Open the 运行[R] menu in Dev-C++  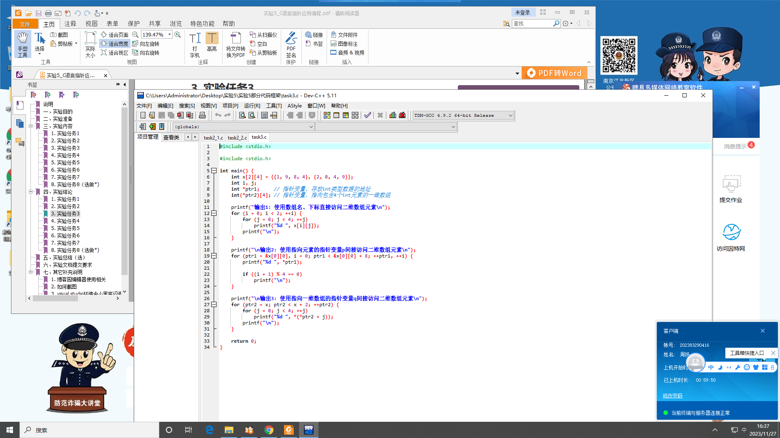tap(252, 106)
